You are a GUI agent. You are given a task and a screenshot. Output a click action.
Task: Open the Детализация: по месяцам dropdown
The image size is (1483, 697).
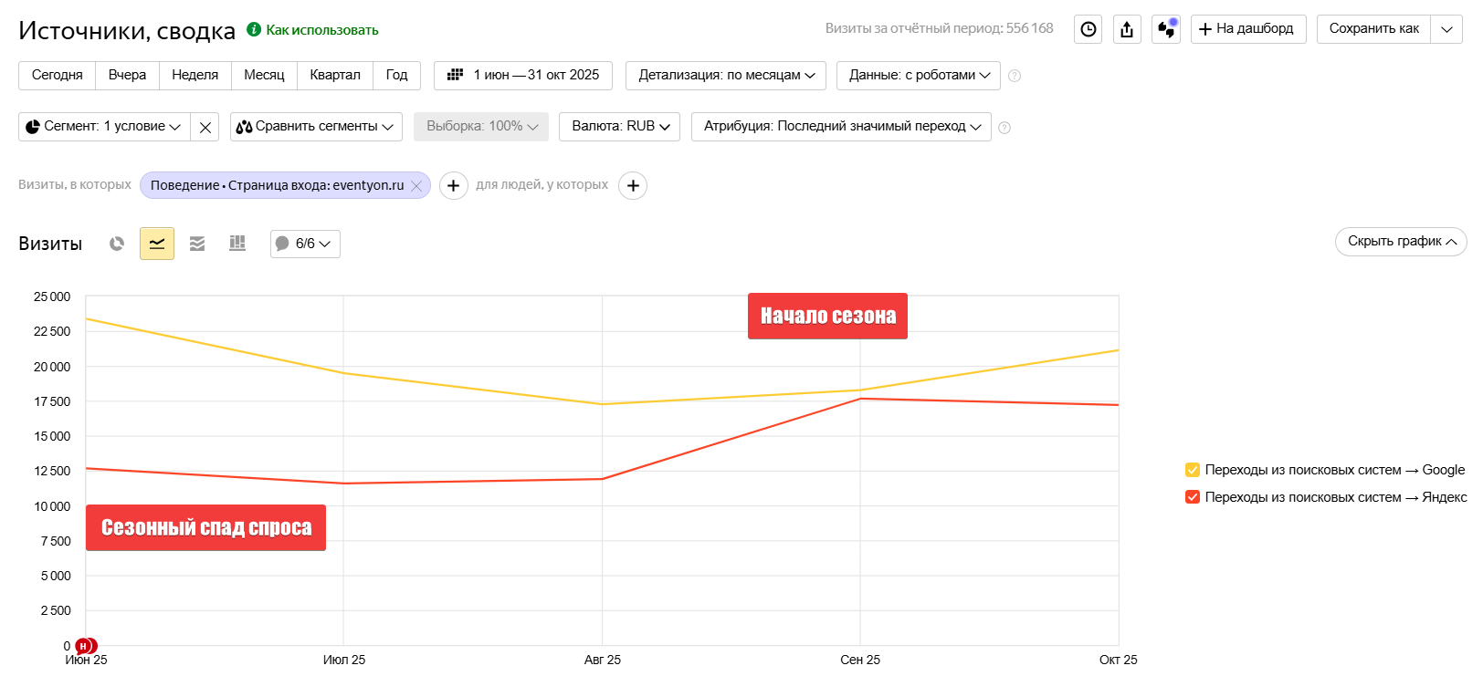(x=725, y=75)
